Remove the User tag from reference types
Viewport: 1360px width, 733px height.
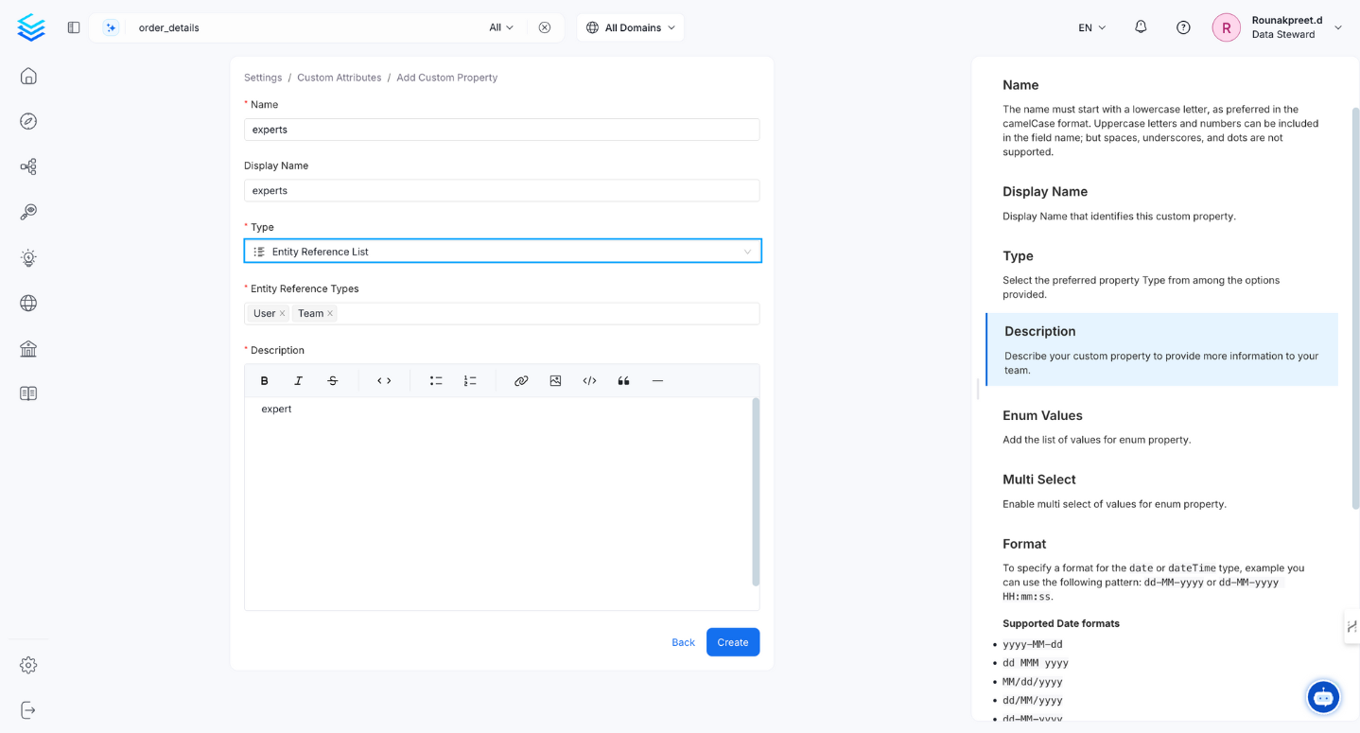point(282,314)
